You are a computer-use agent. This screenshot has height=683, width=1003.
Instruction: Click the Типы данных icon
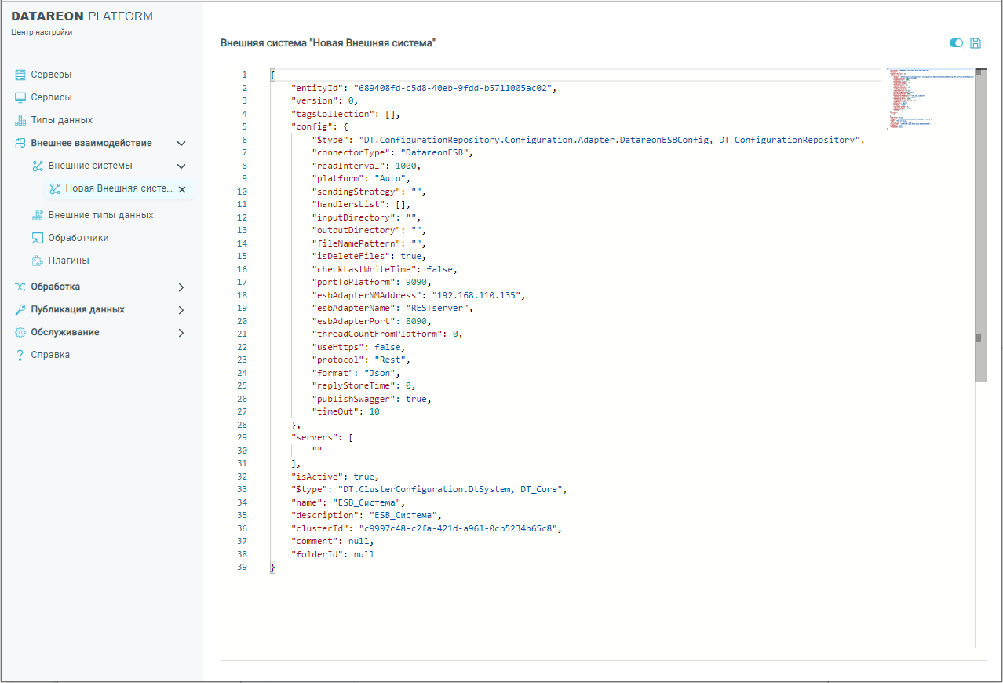[20, 120]
